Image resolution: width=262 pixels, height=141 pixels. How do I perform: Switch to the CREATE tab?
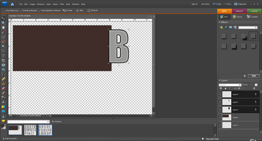[x=239, y=11]
